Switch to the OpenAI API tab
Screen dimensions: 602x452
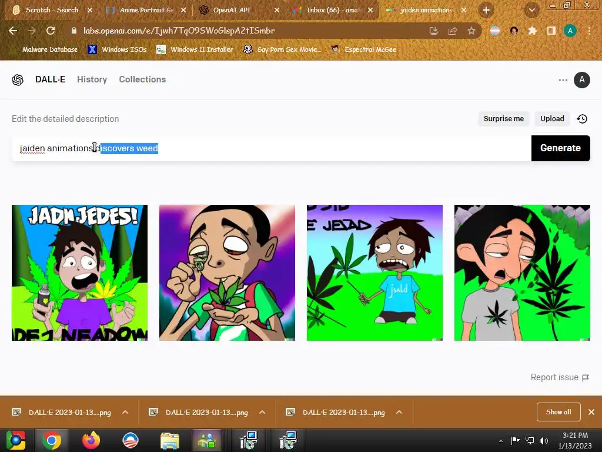[x=232, y=10]
